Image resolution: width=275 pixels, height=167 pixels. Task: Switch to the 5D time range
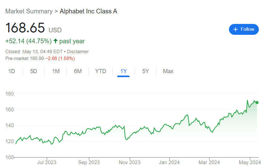pyautogui.click(x=34, y=71)
